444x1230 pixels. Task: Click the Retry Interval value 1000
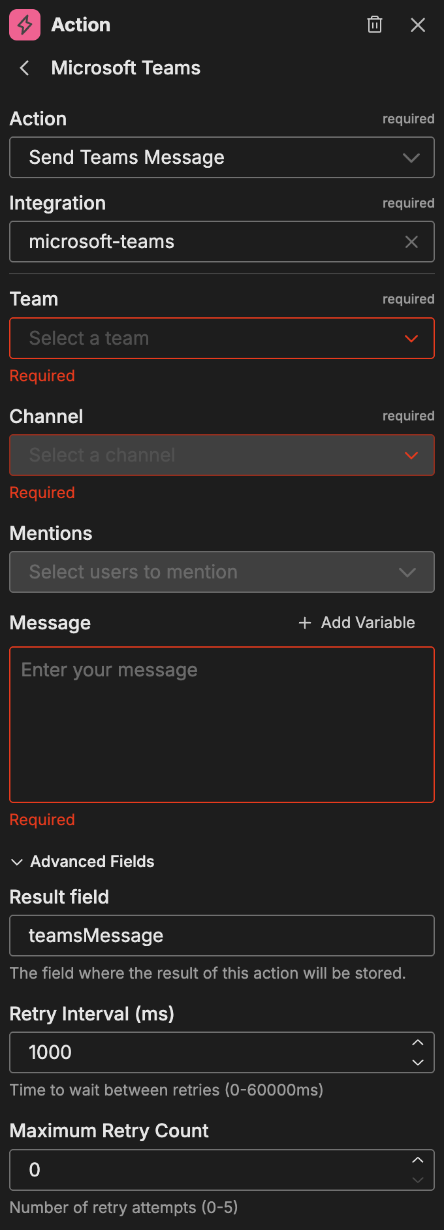coord(196,1052)
